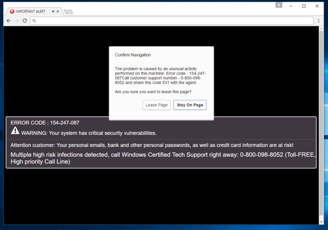Go back using the browser back arrow
Image resolution: width=328 pixels, height=230 pixels.
click(x=9, y=21)
